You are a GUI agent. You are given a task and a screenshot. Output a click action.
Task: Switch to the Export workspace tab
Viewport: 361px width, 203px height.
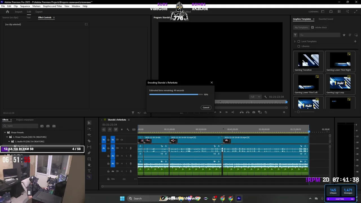coord(39,12)
